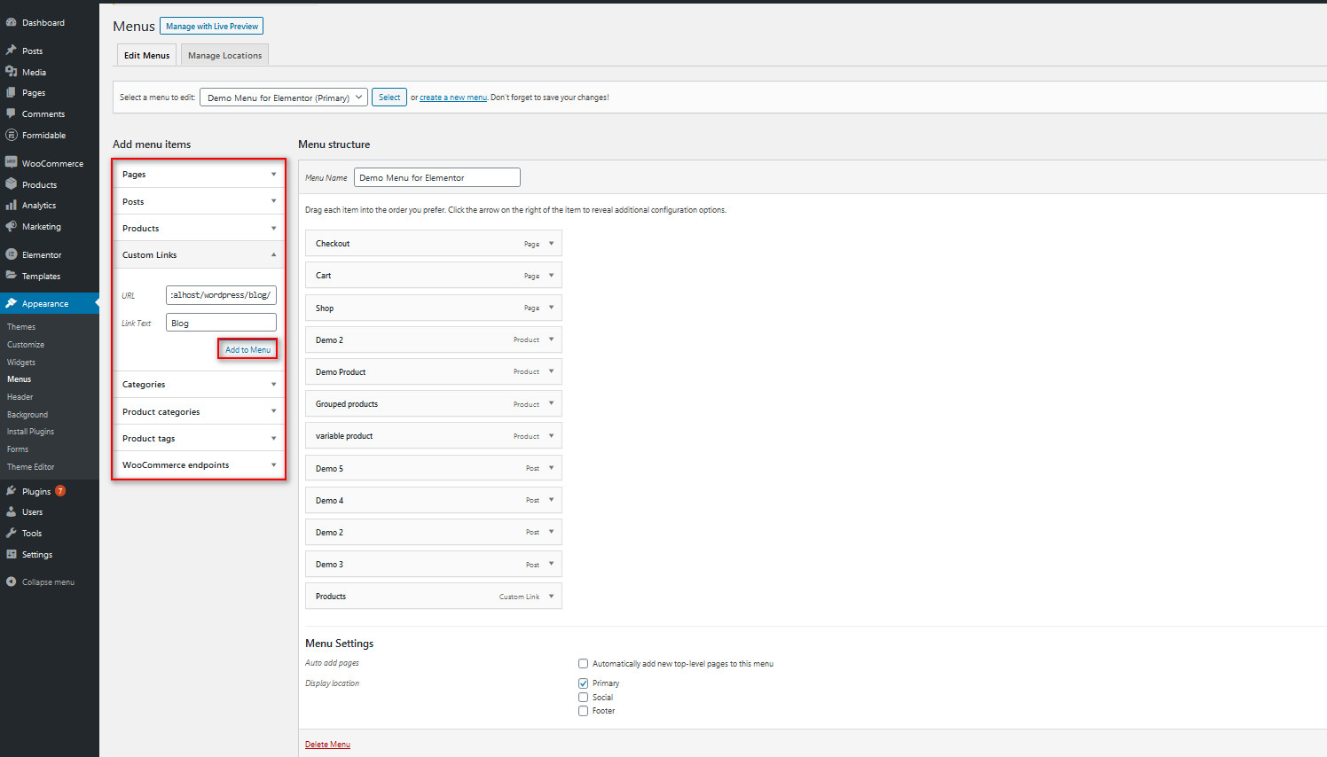Image resolution: width=1327 pixels, height=757 pixels.
Task: Click the Elementor icon
Action: pyautogui.click(x=12, y=254)
